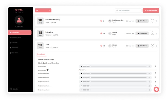Click the BoomCaster logo

[x=19, y=11]
